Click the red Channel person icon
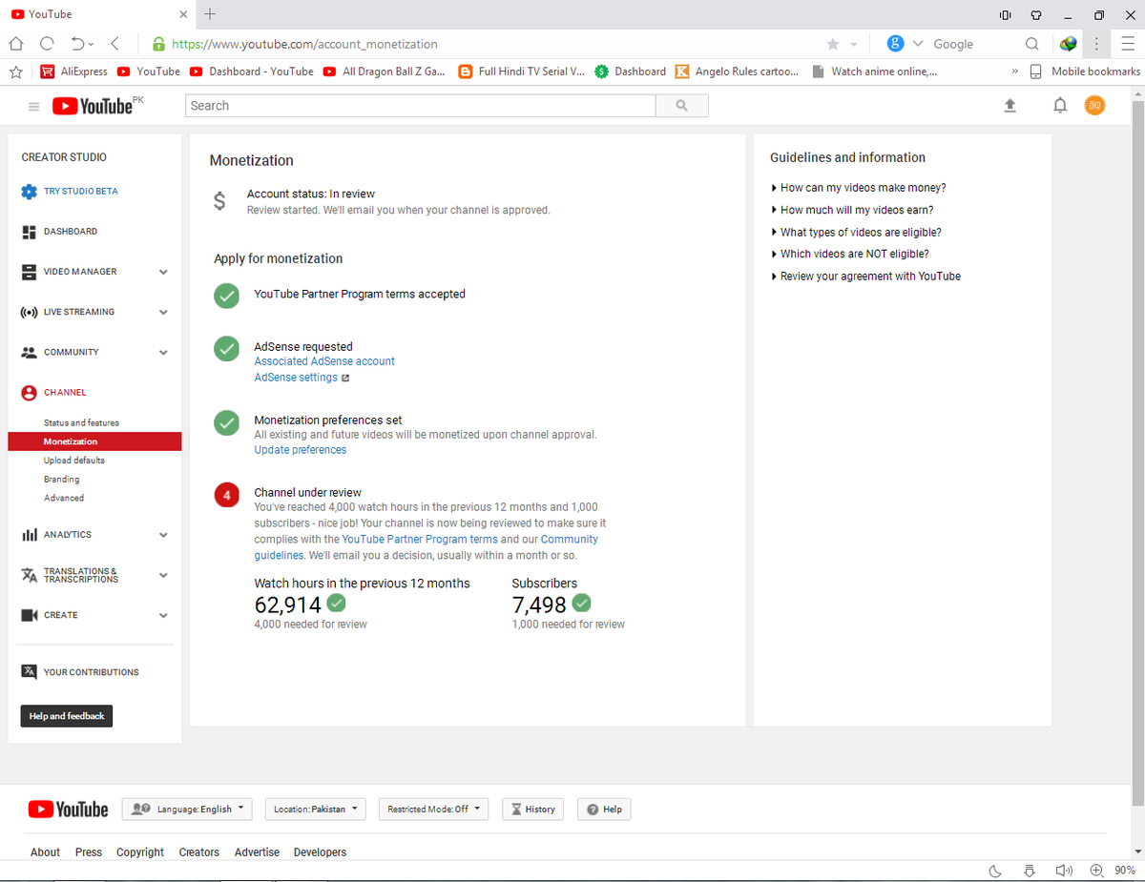 [x=29, y=393]
